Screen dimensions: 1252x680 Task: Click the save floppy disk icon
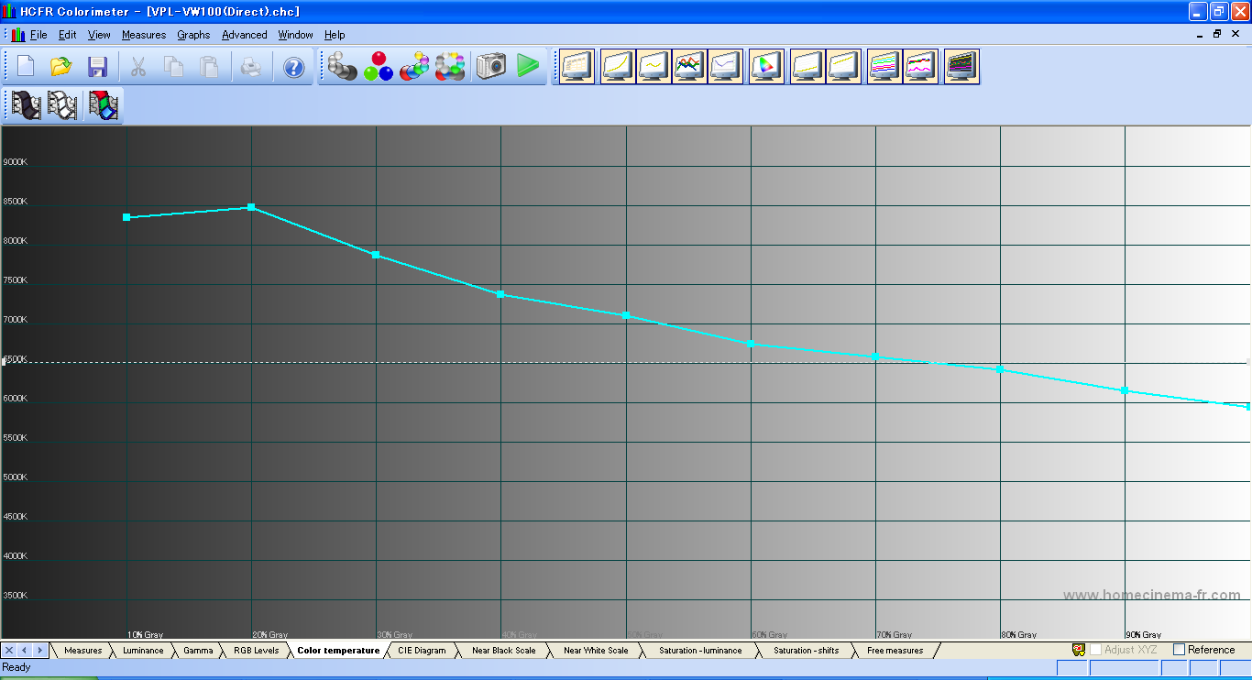tap(97, 67)
